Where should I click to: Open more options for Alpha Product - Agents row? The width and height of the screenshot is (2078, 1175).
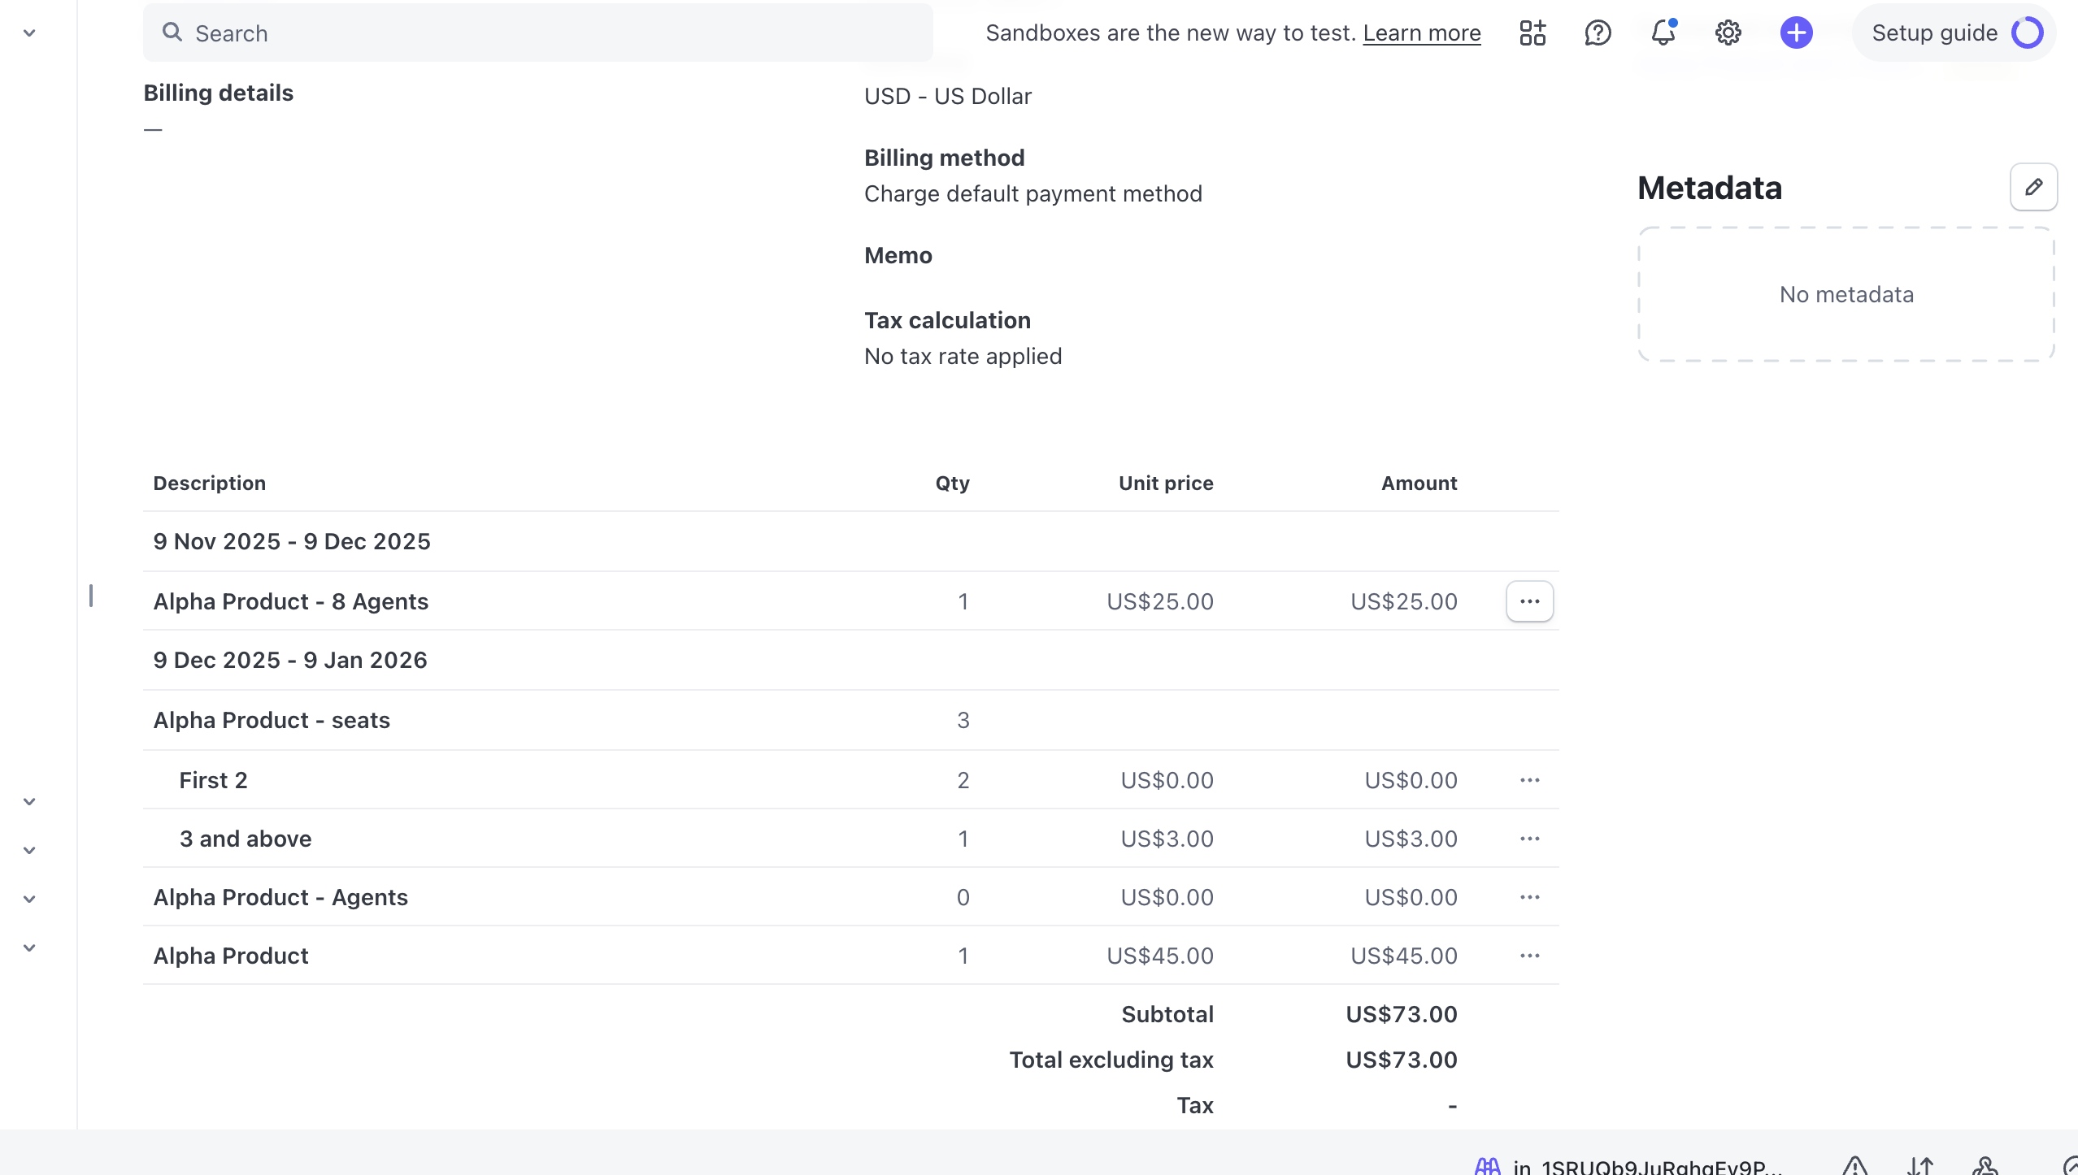point(1529,898)
